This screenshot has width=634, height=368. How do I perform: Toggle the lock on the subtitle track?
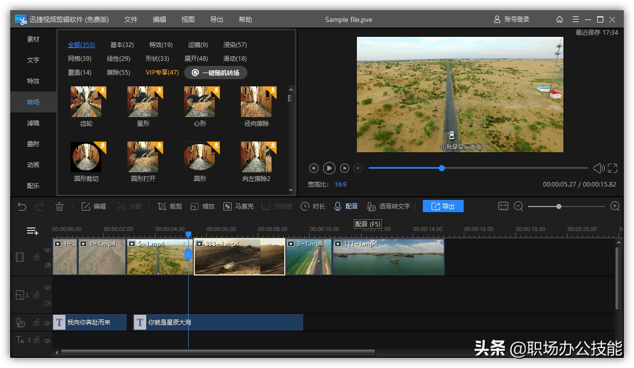(x=36, y=323)
